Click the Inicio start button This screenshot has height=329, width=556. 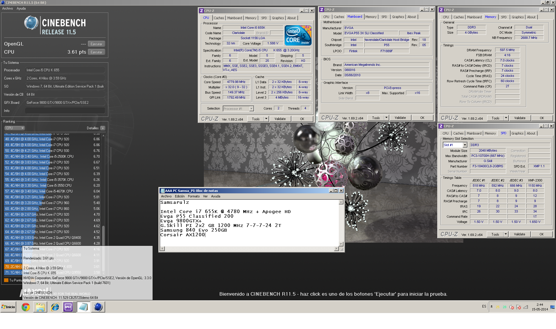coord(8,307)
